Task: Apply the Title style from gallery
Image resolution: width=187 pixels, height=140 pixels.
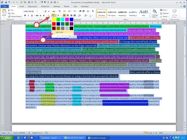Action: [x=144, y=13]
